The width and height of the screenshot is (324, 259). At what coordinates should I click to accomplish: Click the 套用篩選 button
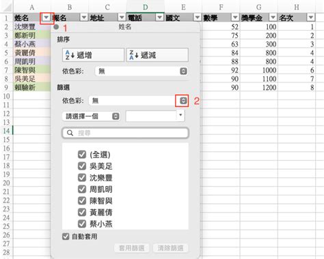coord(132,248)
